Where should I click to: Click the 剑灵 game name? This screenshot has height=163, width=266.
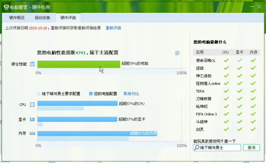point(199,129)
